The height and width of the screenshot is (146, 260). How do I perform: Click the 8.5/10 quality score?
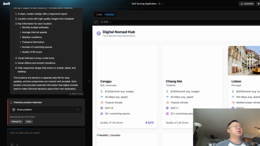point(149,122)
